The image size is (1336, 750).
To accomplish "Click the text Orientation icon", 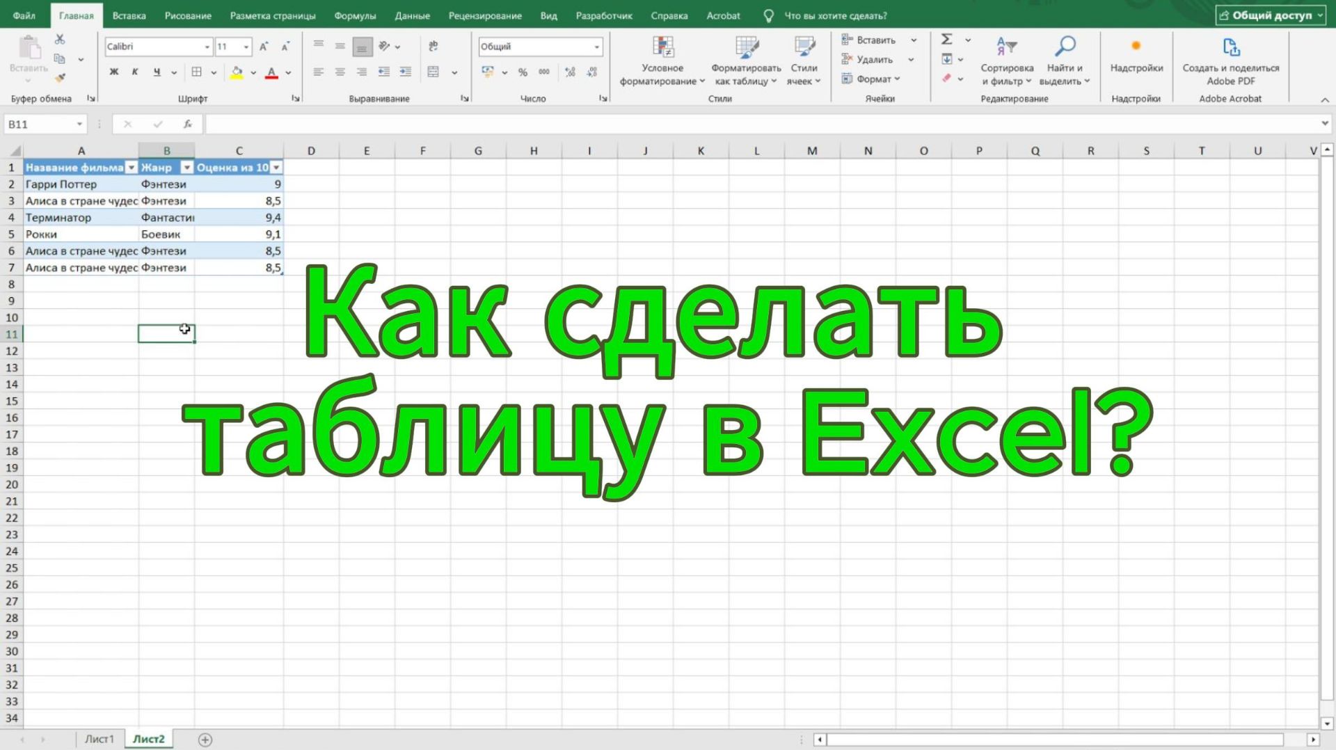I will (384, 47).
